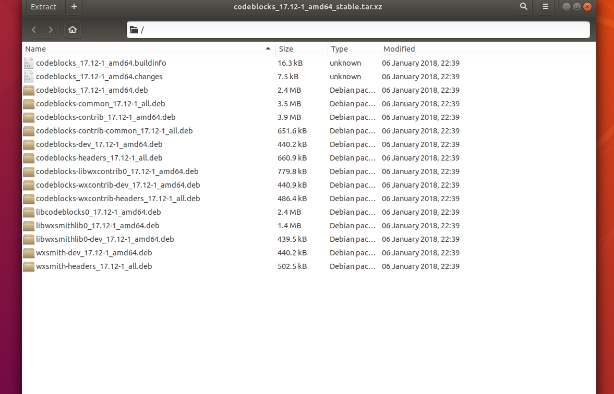Viewport: 614px width, 394px height.
Task: Click package icon for codeblocks-libwxcontrib0 deb
Action: 29,172
